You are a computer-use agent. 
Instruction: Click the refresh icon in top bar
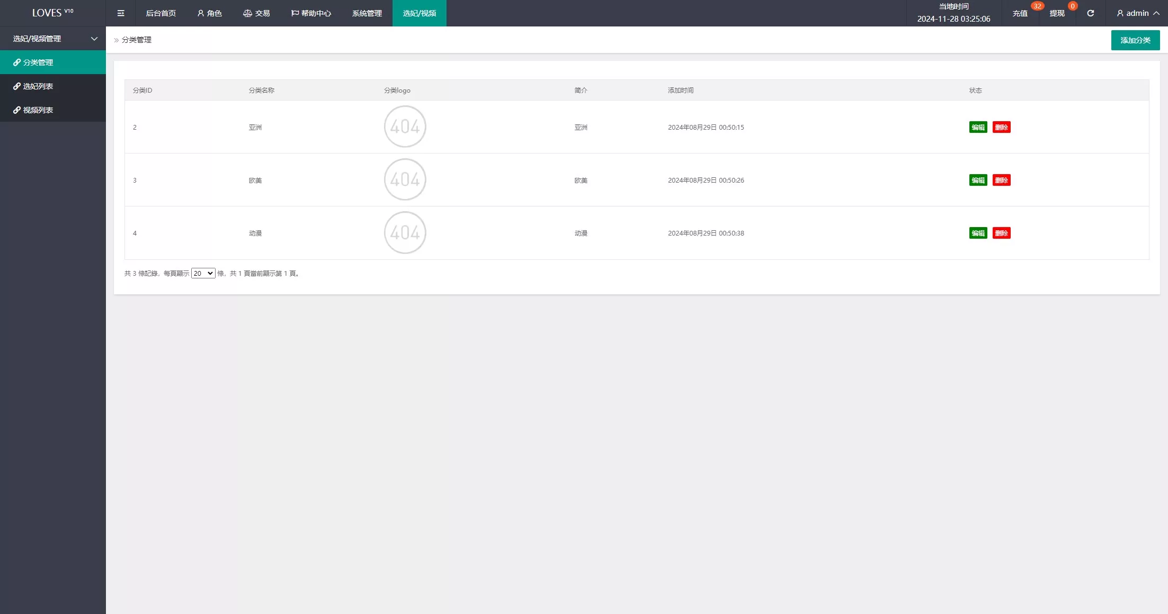(1090, 13)
